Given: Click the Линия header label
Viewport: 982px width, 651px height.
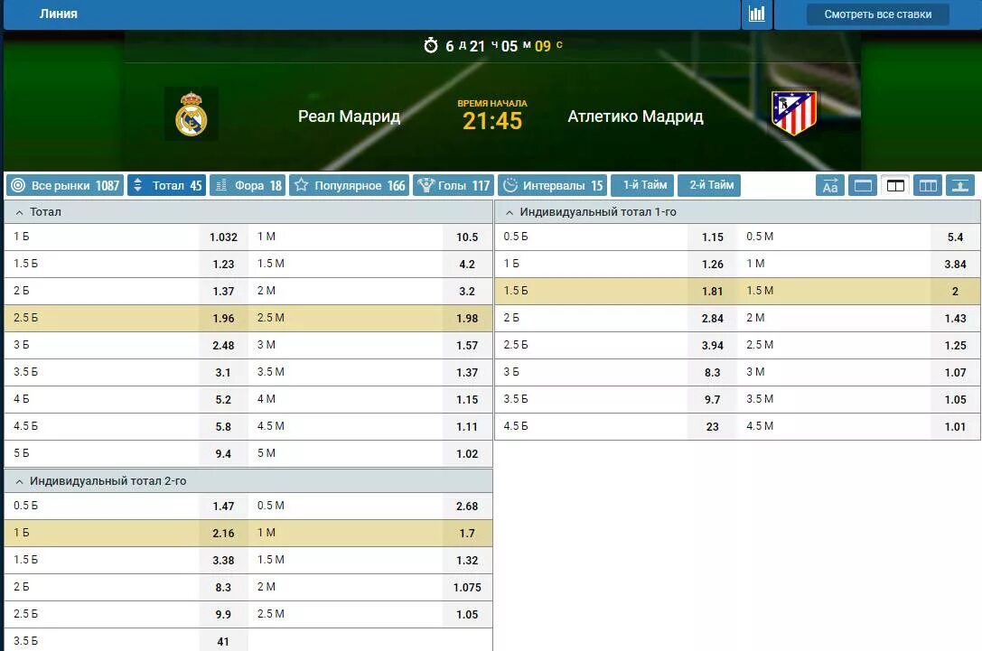Looking at the screenshot, I should point(58,14).
